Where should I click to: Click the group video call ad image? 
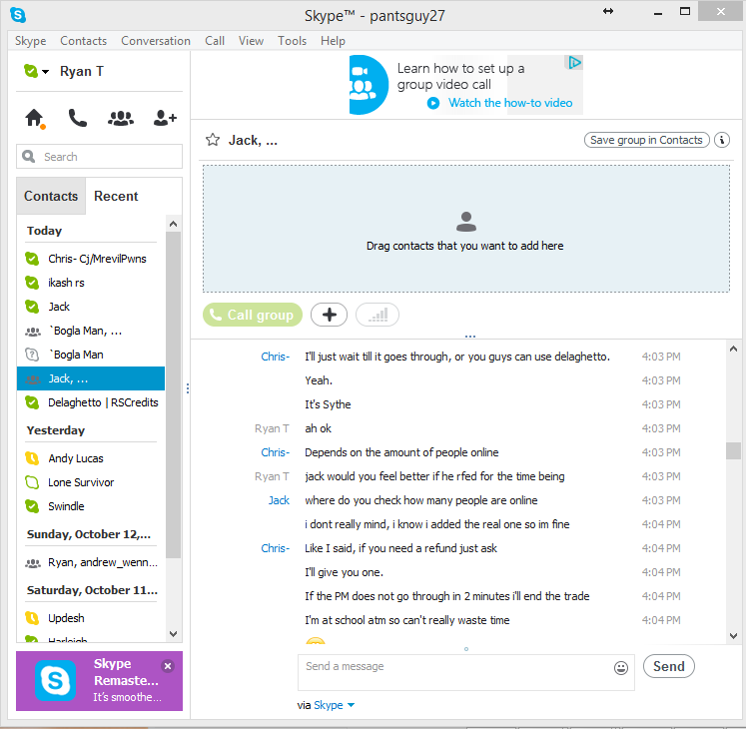(369, 85)
